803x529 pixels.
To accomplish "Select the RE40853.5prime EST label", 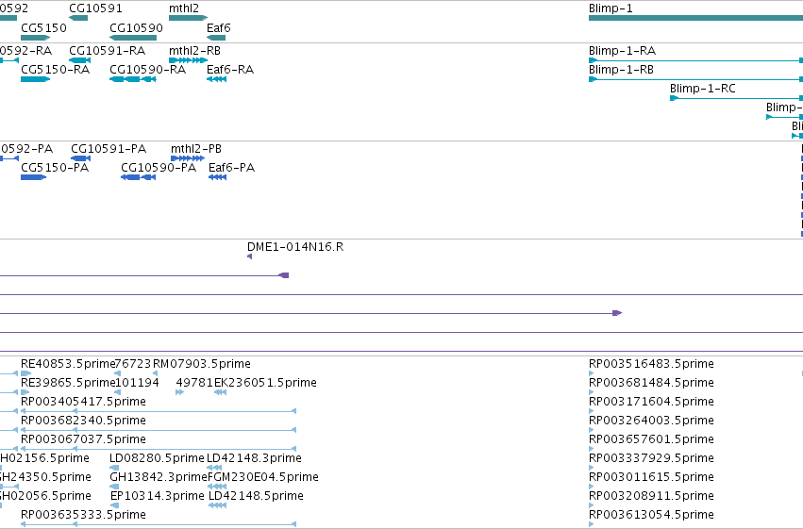I will [68, 364].
